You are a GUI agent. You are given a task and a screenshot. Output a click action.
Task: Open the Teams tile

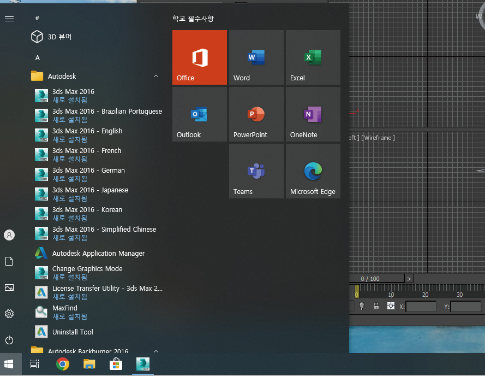(x=256, y=171)
